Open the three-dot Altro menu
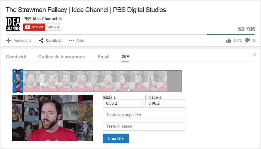The image size is (261, 149). point(72,40)
